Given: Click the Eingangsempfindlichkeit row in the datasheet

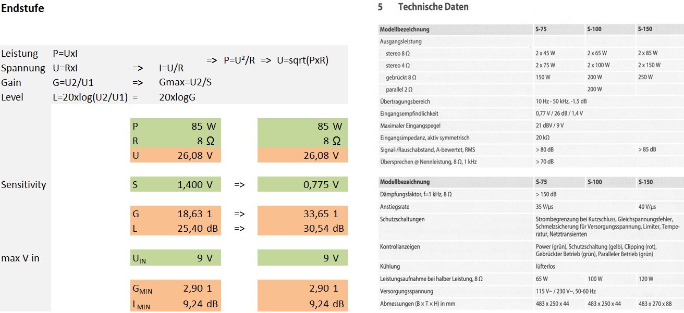Looking at the screenshot, I should (409, 114).
